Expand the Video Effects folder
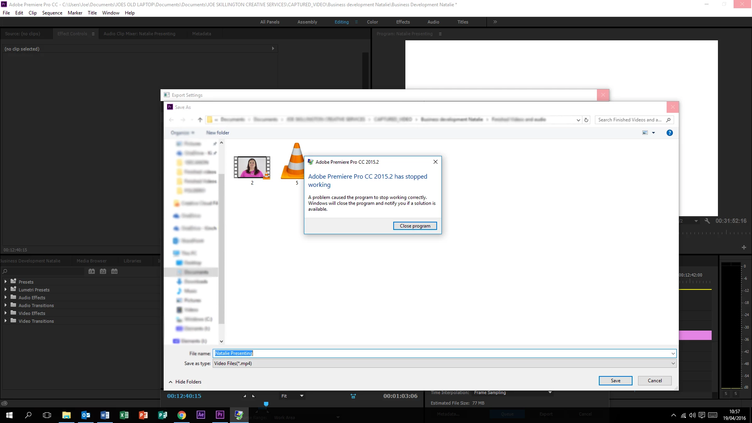The image size is (752, 423). pyautogui.click(x=5, y=313)
